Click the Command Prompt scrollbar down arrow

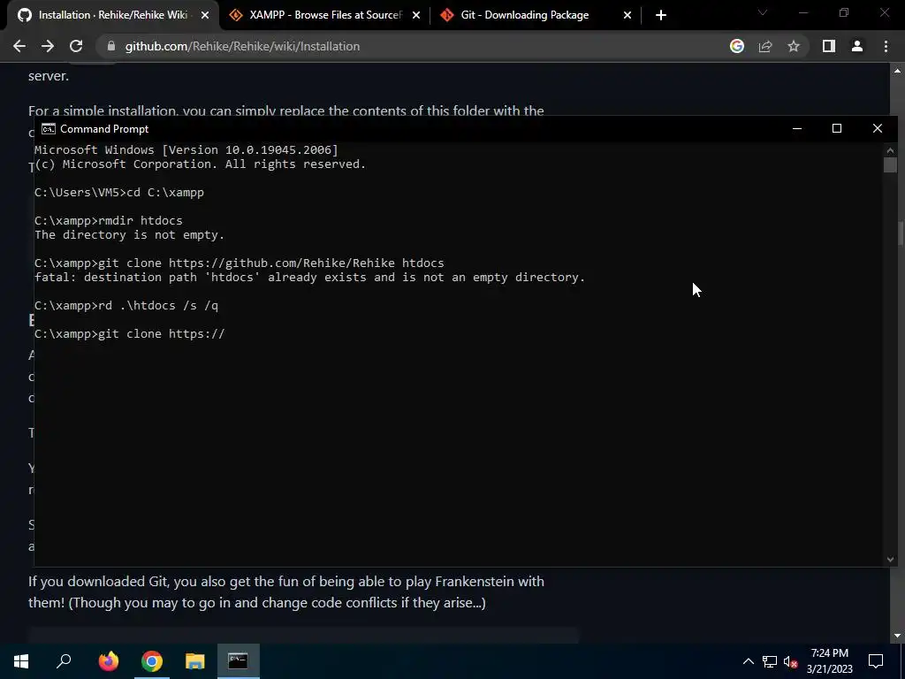tap(890, 559)
